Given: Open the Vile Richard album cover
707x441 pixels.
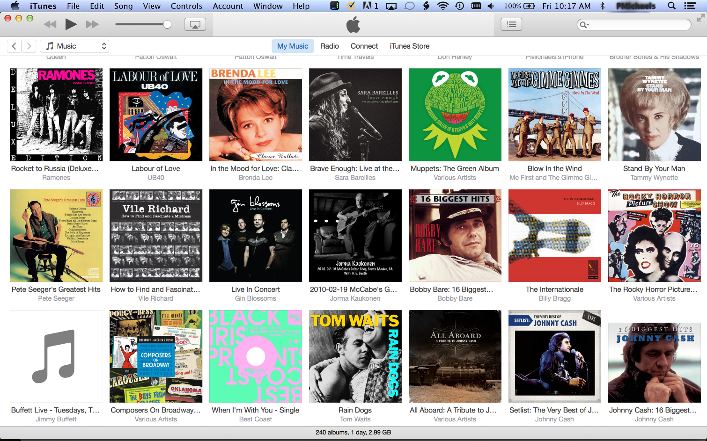Looking at the screenshot, I should [x=156, y=235].
